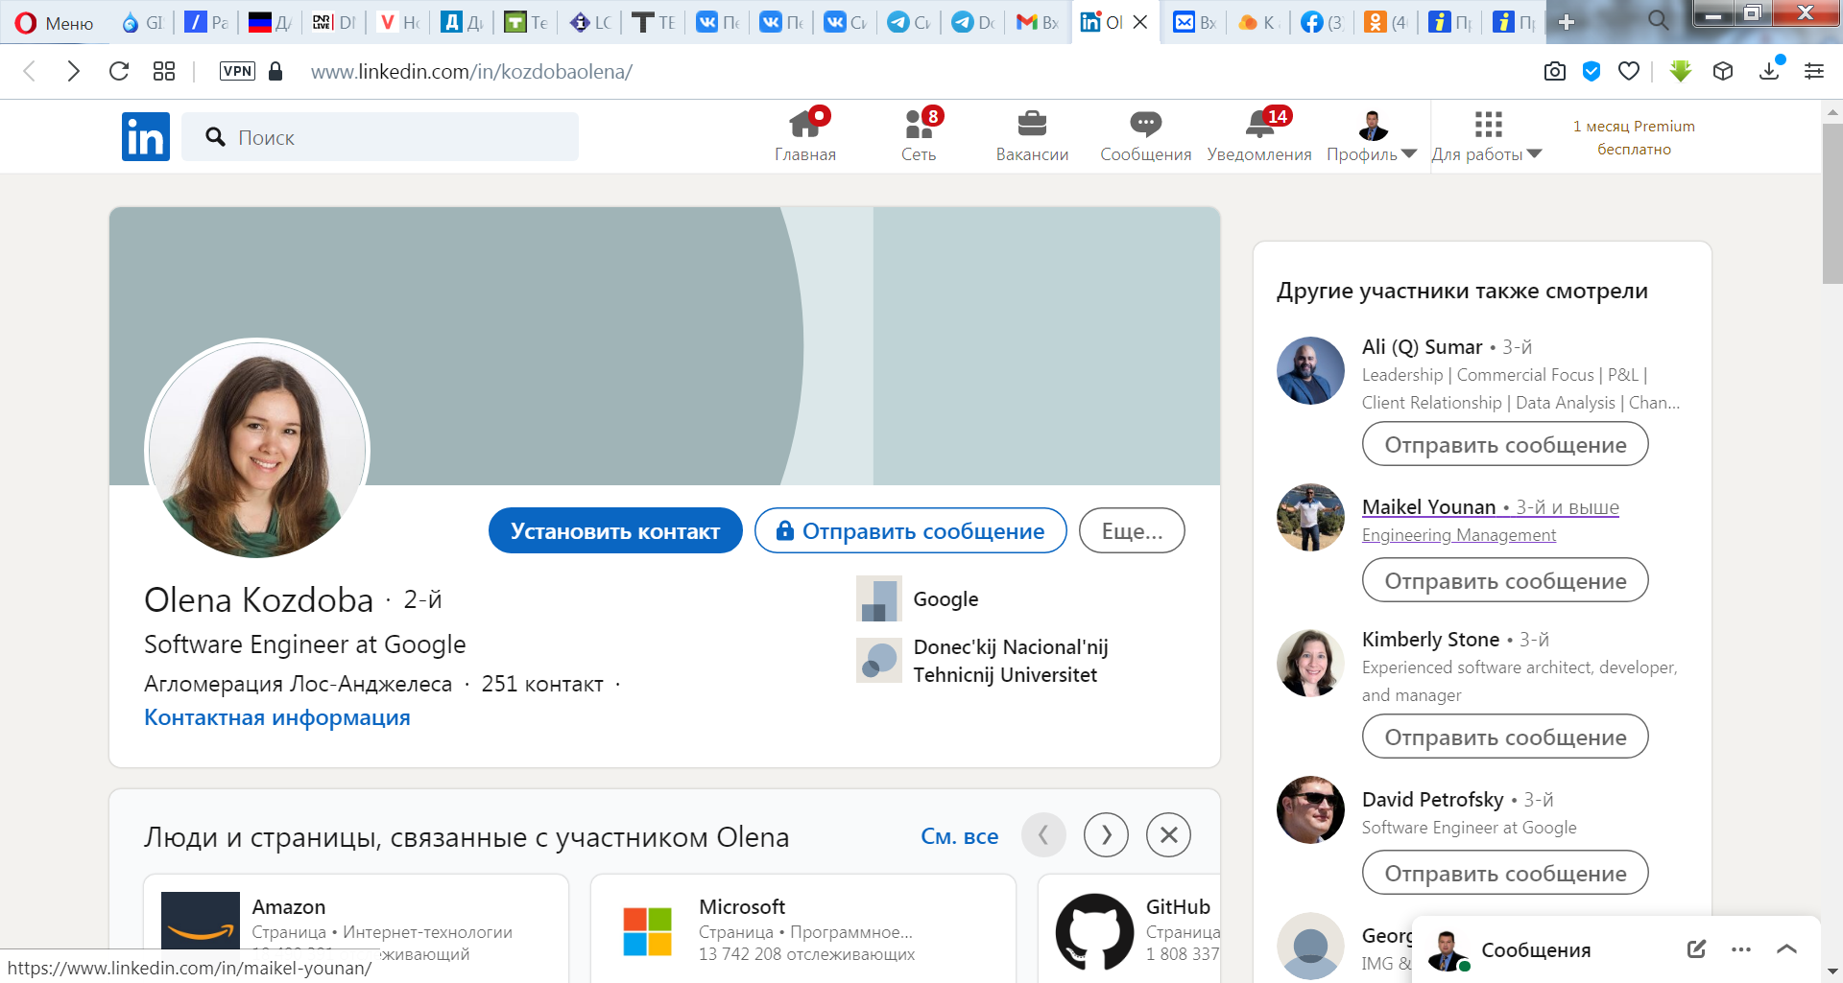This screenshot has height=983, width=1843.
Task: Search open tabs with magnifier icon
Action: tap(1658, 20)
